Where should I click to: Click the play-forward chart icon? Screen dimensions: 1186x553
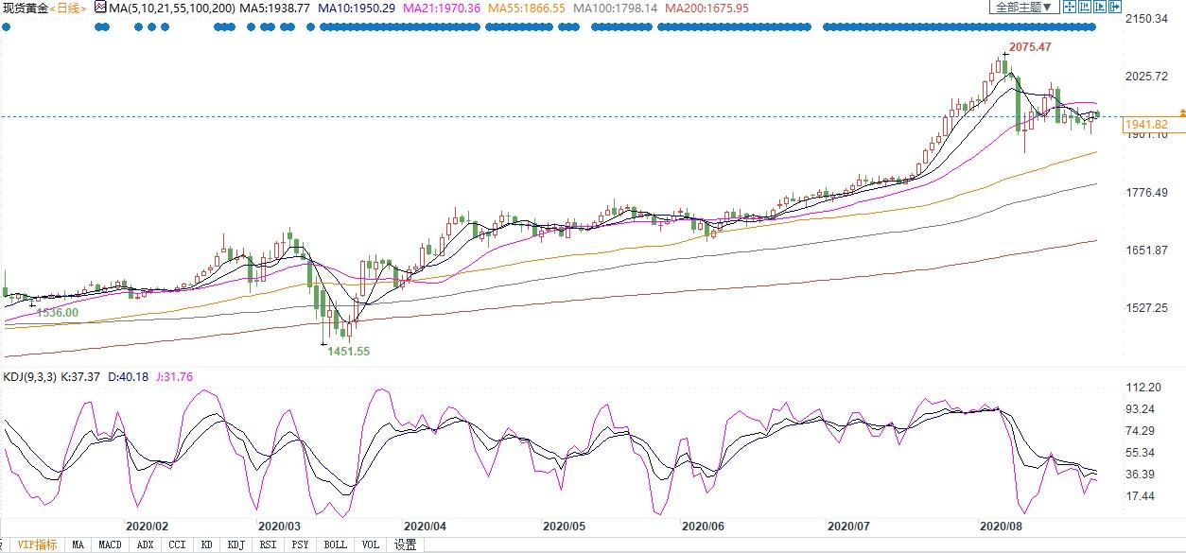(1100, 7)
